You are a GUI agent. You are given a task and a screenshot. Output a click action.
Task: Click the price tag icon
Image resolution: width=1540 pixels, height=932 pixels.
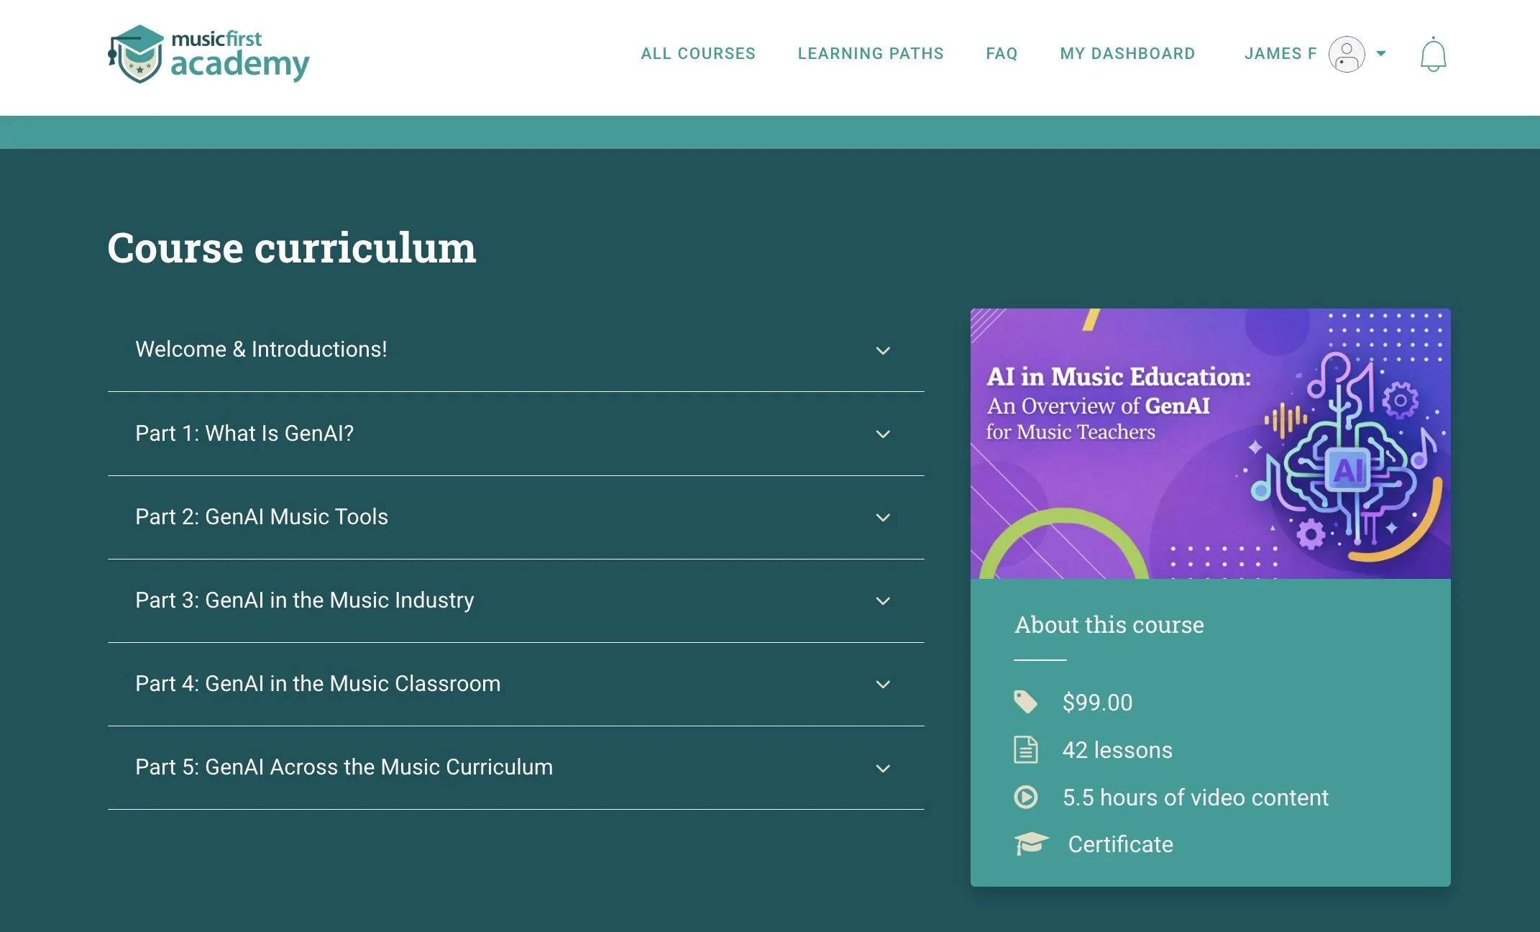point(1025,702)
